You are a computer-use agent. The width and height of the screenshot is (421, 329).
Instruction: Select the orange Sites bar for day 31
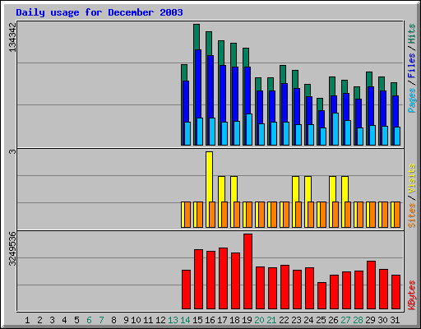click(397, 215)
